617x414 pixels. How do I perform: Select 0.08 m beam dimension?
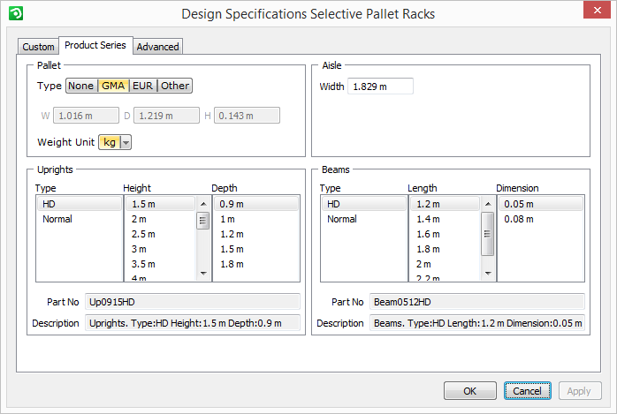coord(519,219)
